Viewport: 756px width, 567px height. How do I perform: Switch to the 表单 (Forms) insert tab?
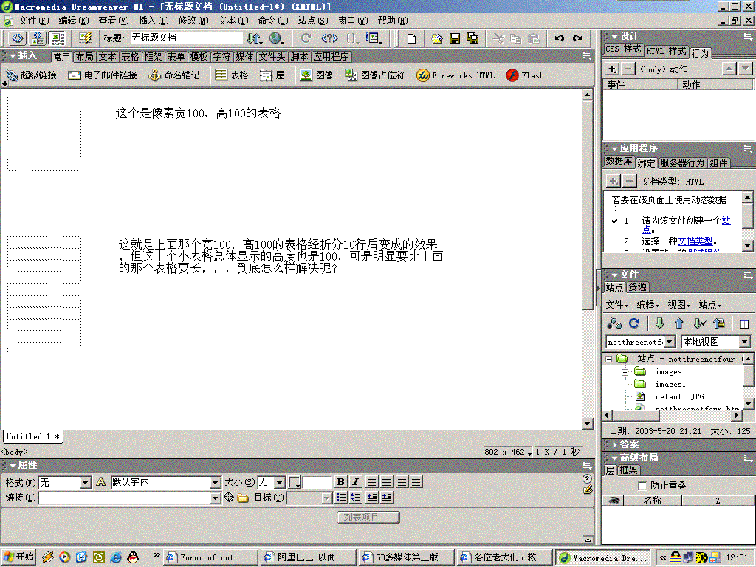[176, 56]
